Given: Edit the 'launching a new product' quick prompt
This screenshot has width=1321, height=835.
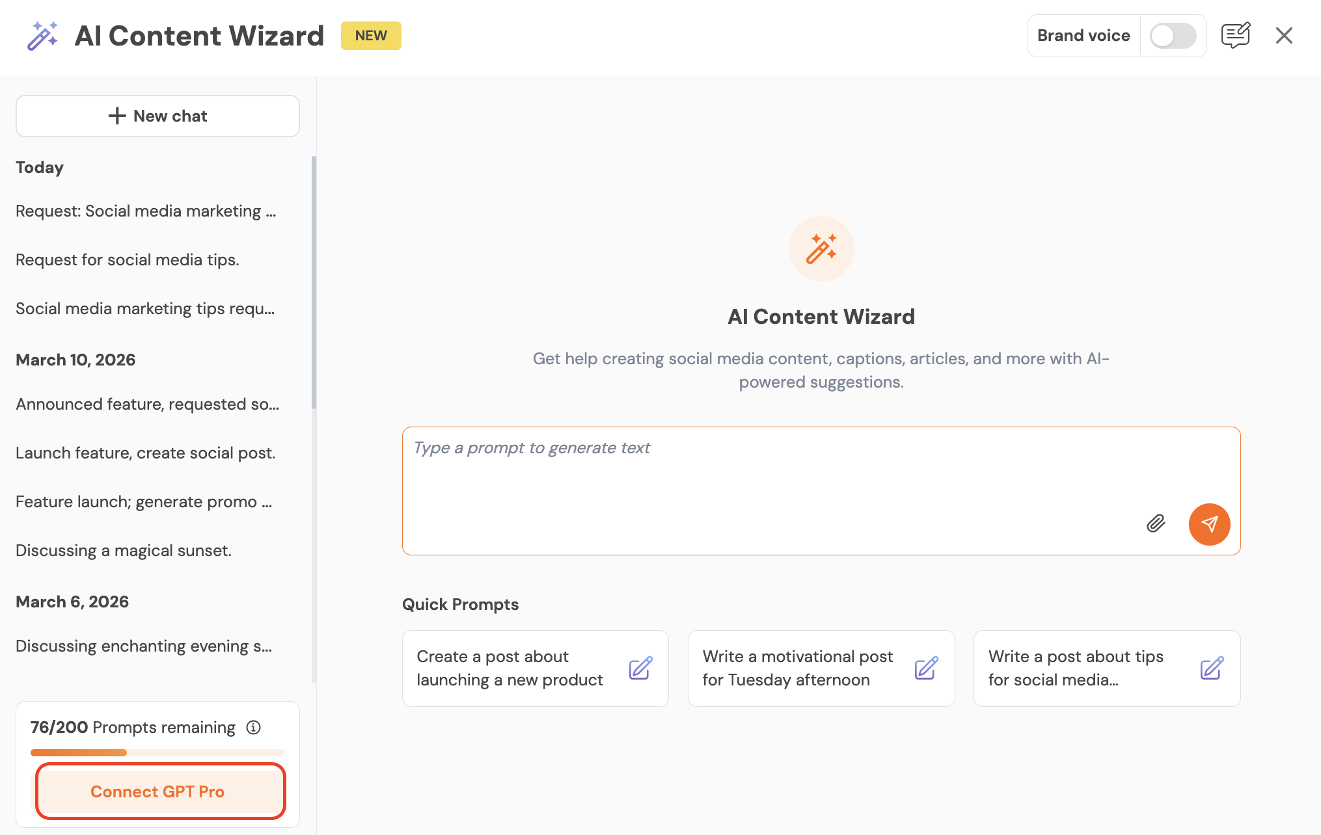Looking at the screenshot, I should tap(640, 669).
